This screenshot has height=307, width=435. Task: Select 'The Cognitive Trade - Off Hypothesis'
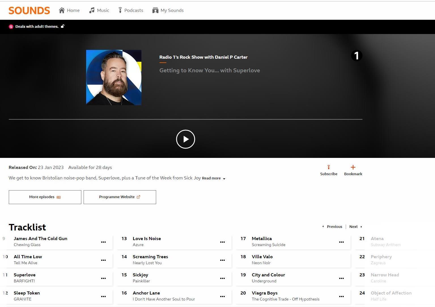tap(286, 299)
